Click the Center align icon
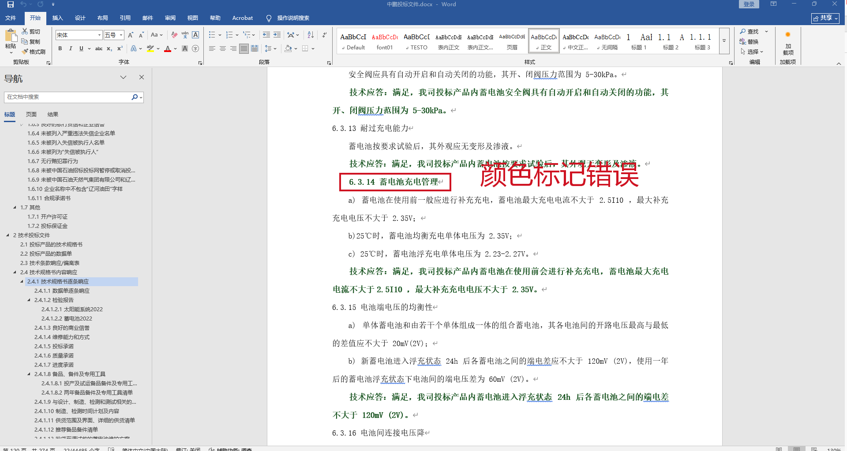847x451 pixels. coord(223,48)
